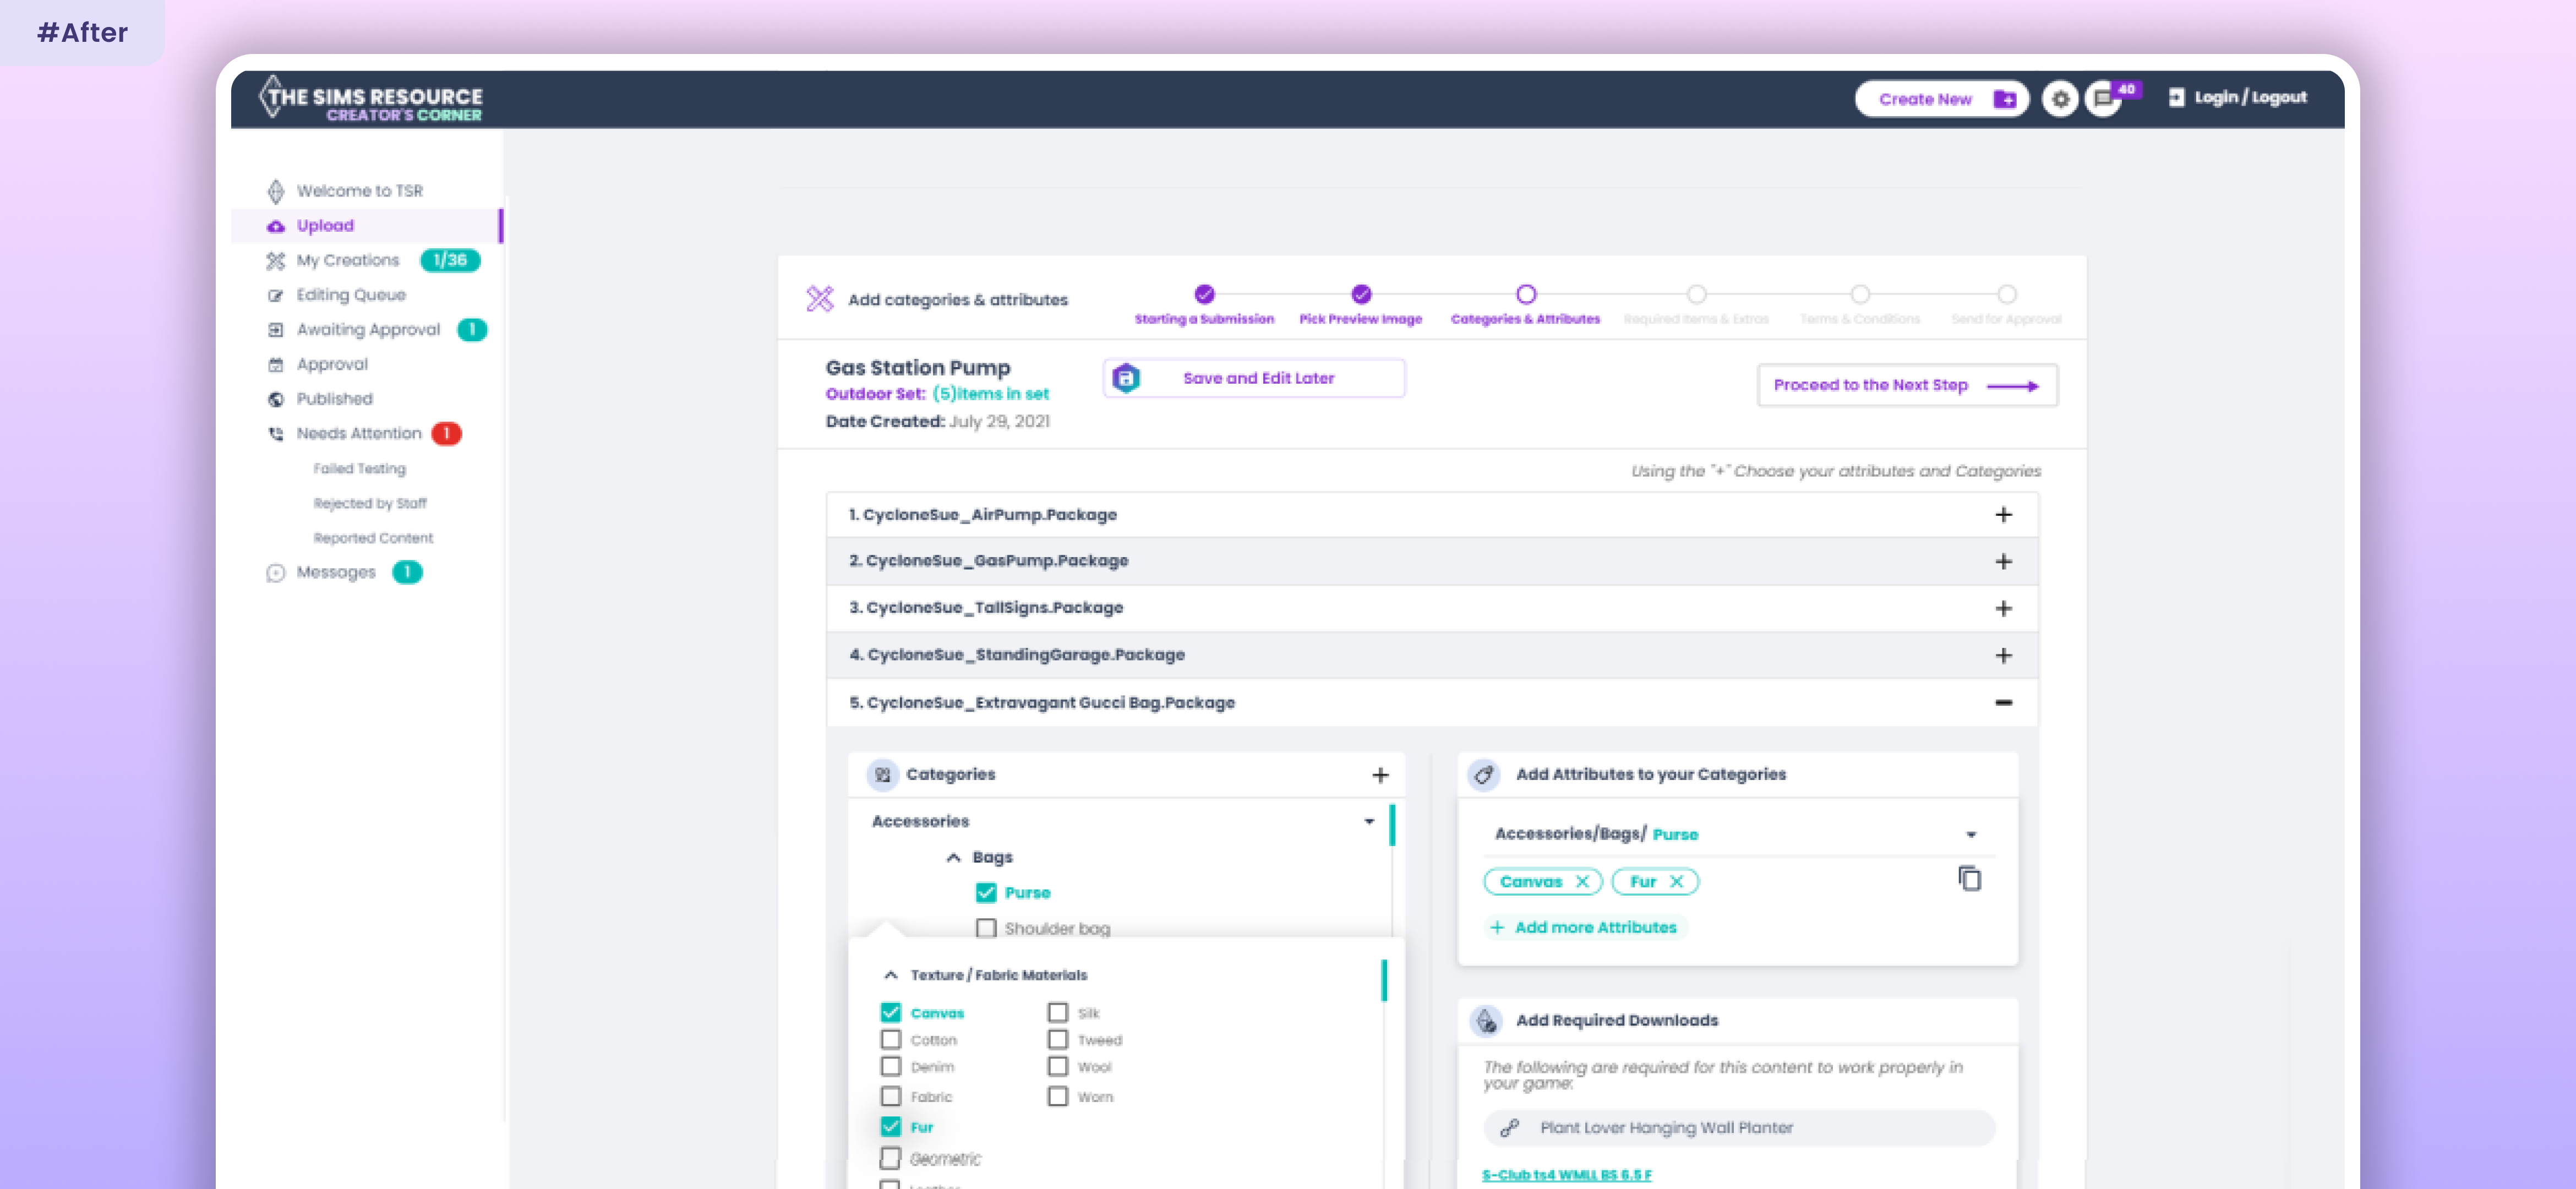Open My Creations in the sidebar

348,260
